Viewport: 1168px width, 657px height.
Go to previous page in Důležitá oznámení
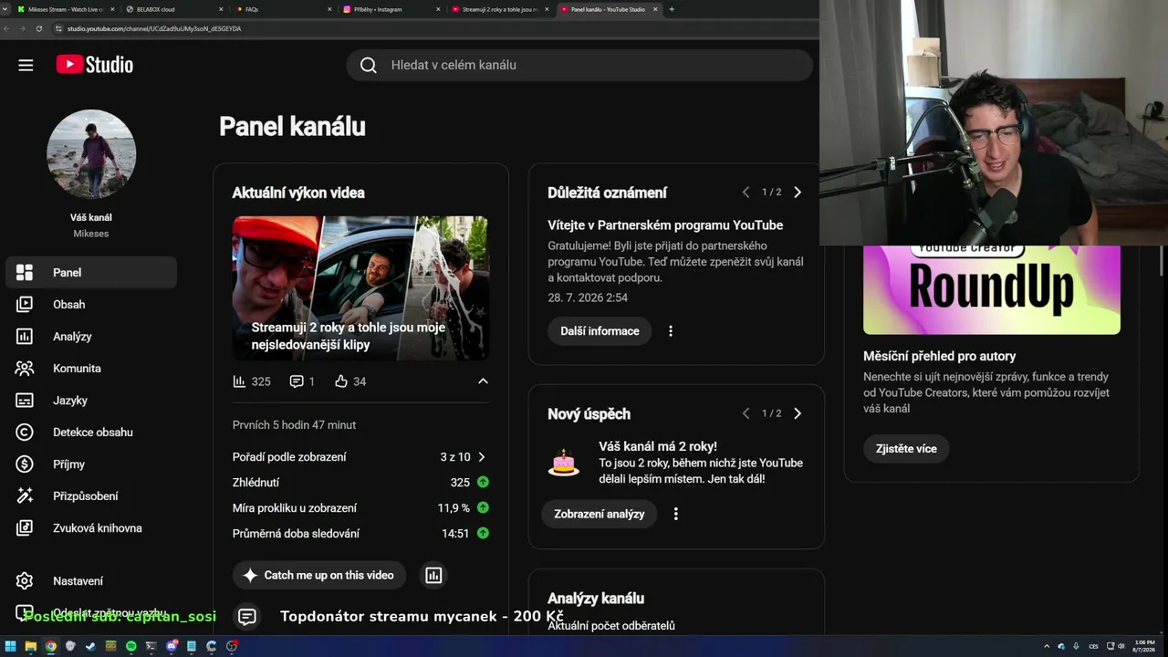coord(746,193)
